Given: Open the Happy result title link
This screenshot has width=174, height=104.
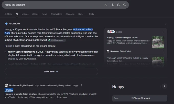Looking at the screenshot, I should tap(9, 90).
